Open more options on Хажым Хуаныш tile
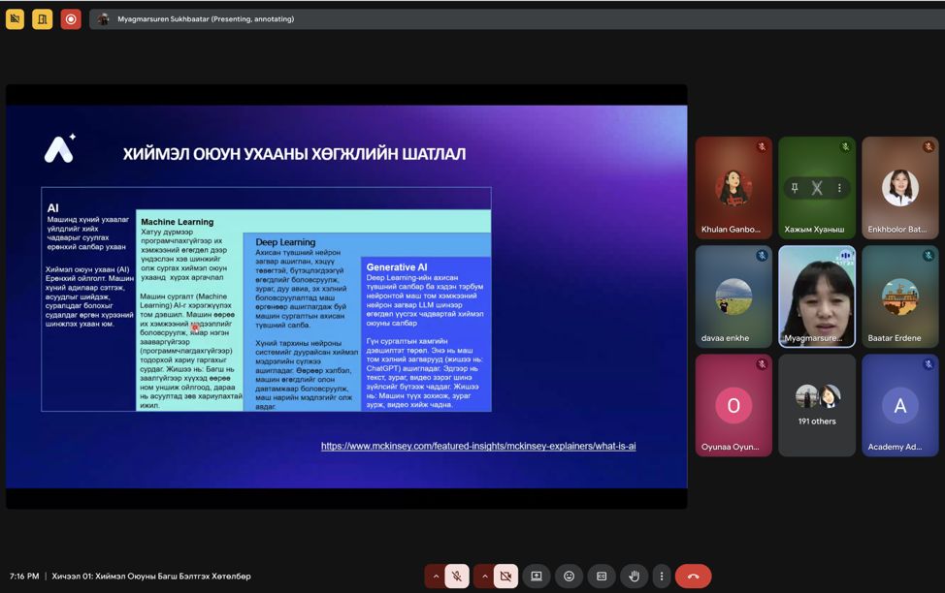The image size is (945, 593). [x=839, y=188]
